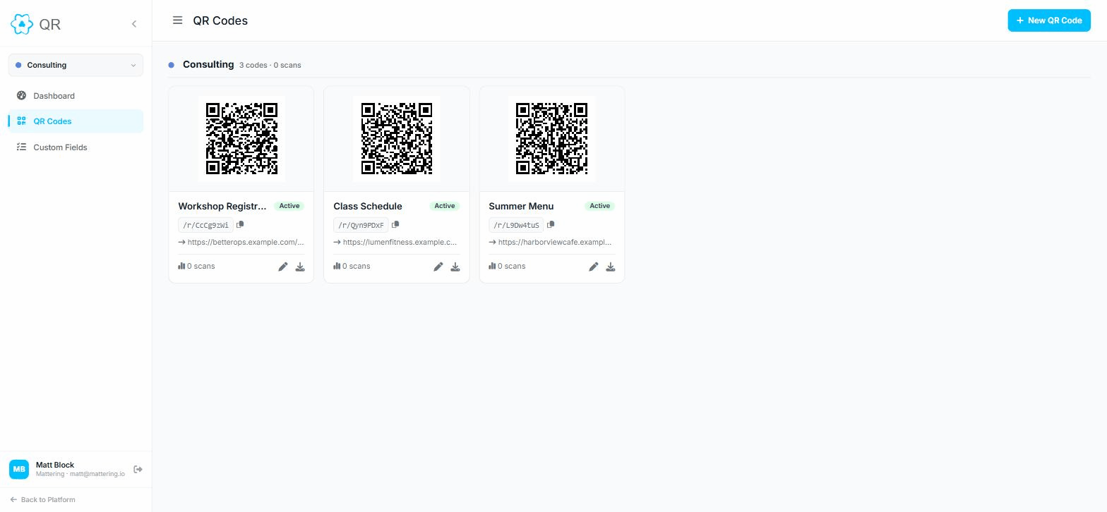Download the Workshop Registration QR code

300,267
